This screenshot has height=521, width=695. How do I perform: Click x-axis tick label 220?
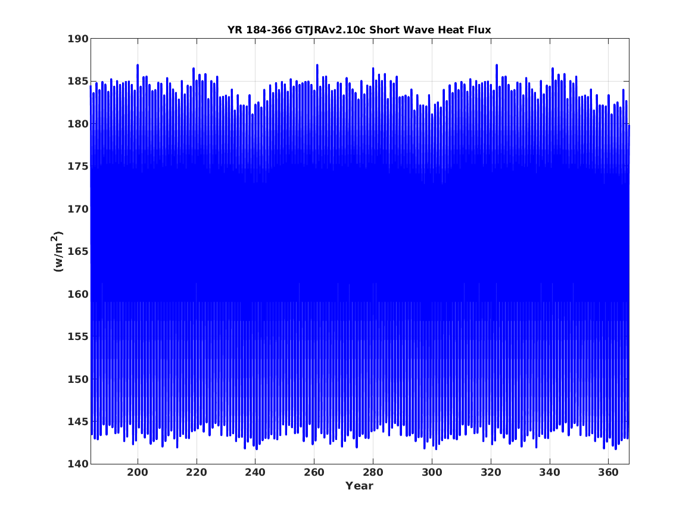point(197,473)
